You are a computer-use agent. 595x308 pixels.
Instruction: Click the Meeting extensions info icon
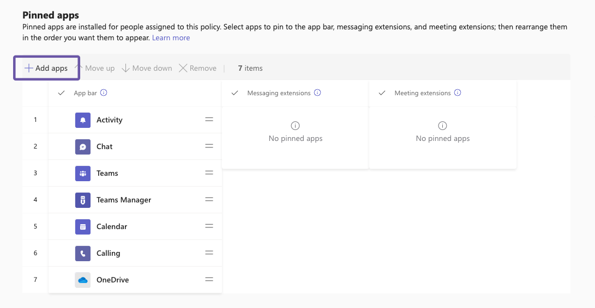(x=458, y=93)
